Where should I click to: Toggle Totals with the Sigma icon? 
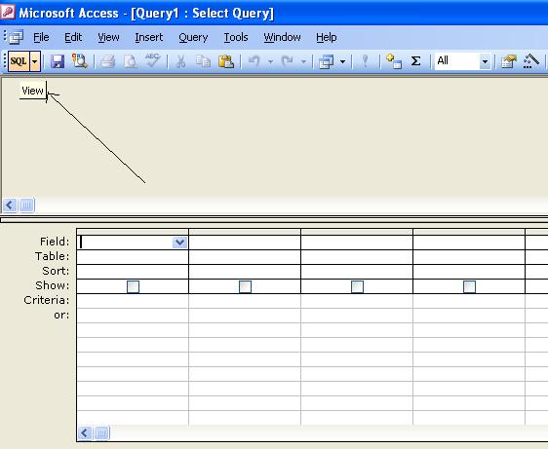pyautogui.click(x=416, y=61)
